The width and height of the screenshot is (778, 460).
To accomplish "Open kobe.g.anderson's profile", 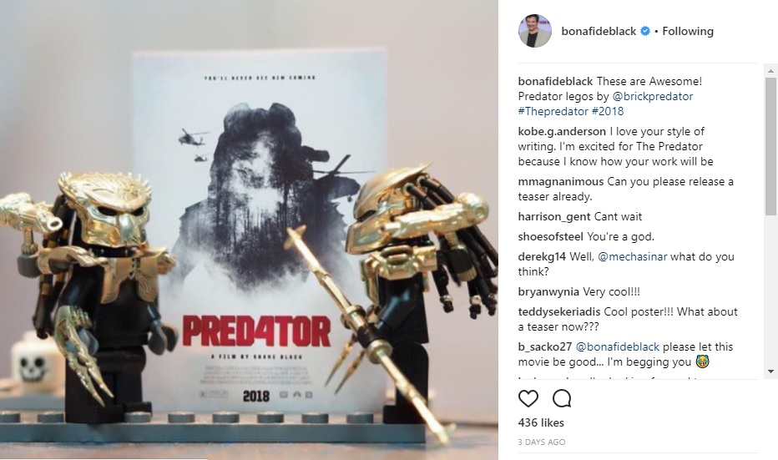I will 562,132.
